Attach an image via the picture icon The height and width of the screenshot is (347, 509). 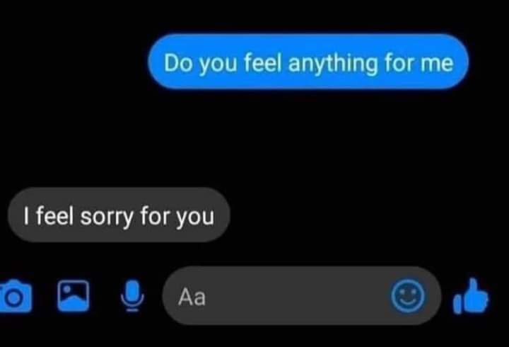pyautogui.click(x=74, y=295)
